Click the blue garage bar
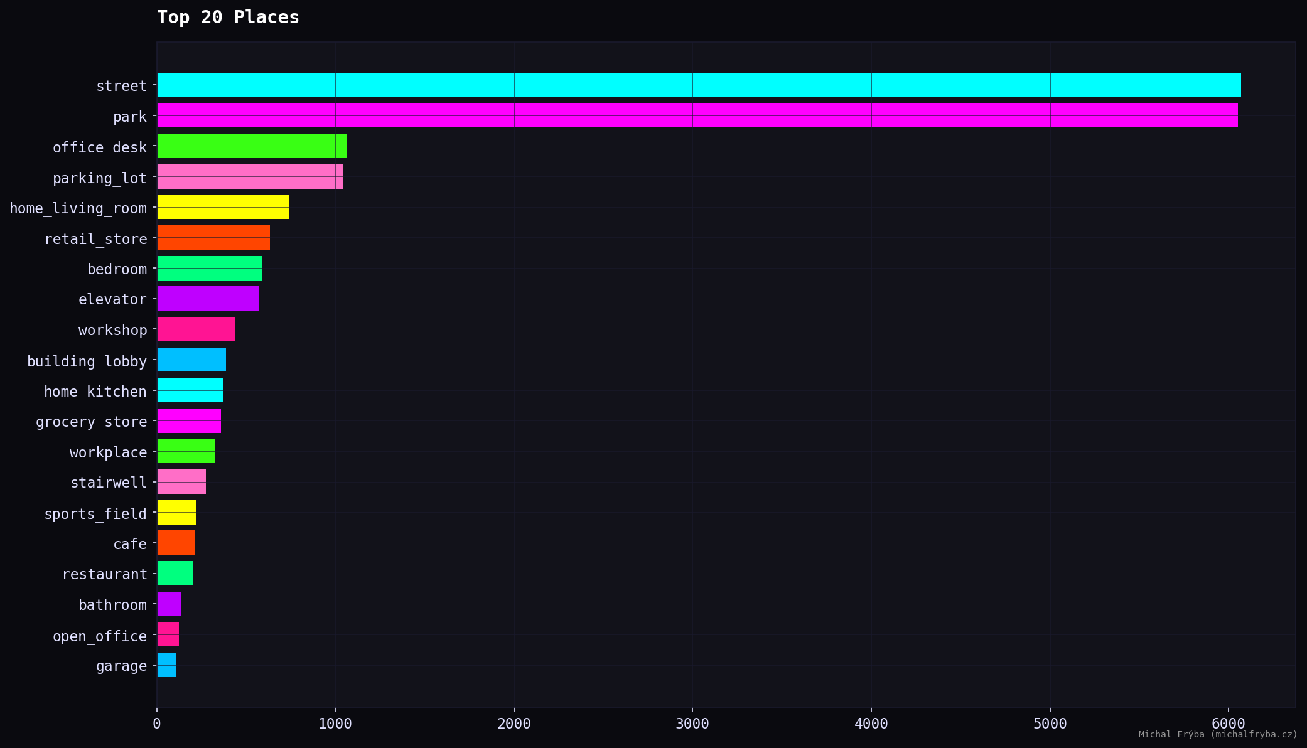Image resolution: width=1307 pixels, height=748 pixels. click(x=166, y=665)
